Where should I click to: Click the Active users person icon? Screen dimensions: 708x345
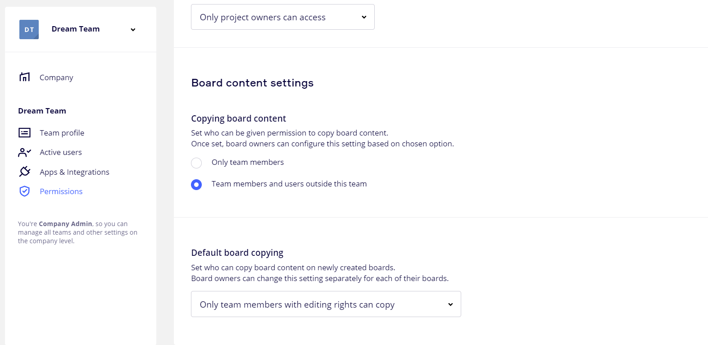pyautogui.click(x=24, y=152)
